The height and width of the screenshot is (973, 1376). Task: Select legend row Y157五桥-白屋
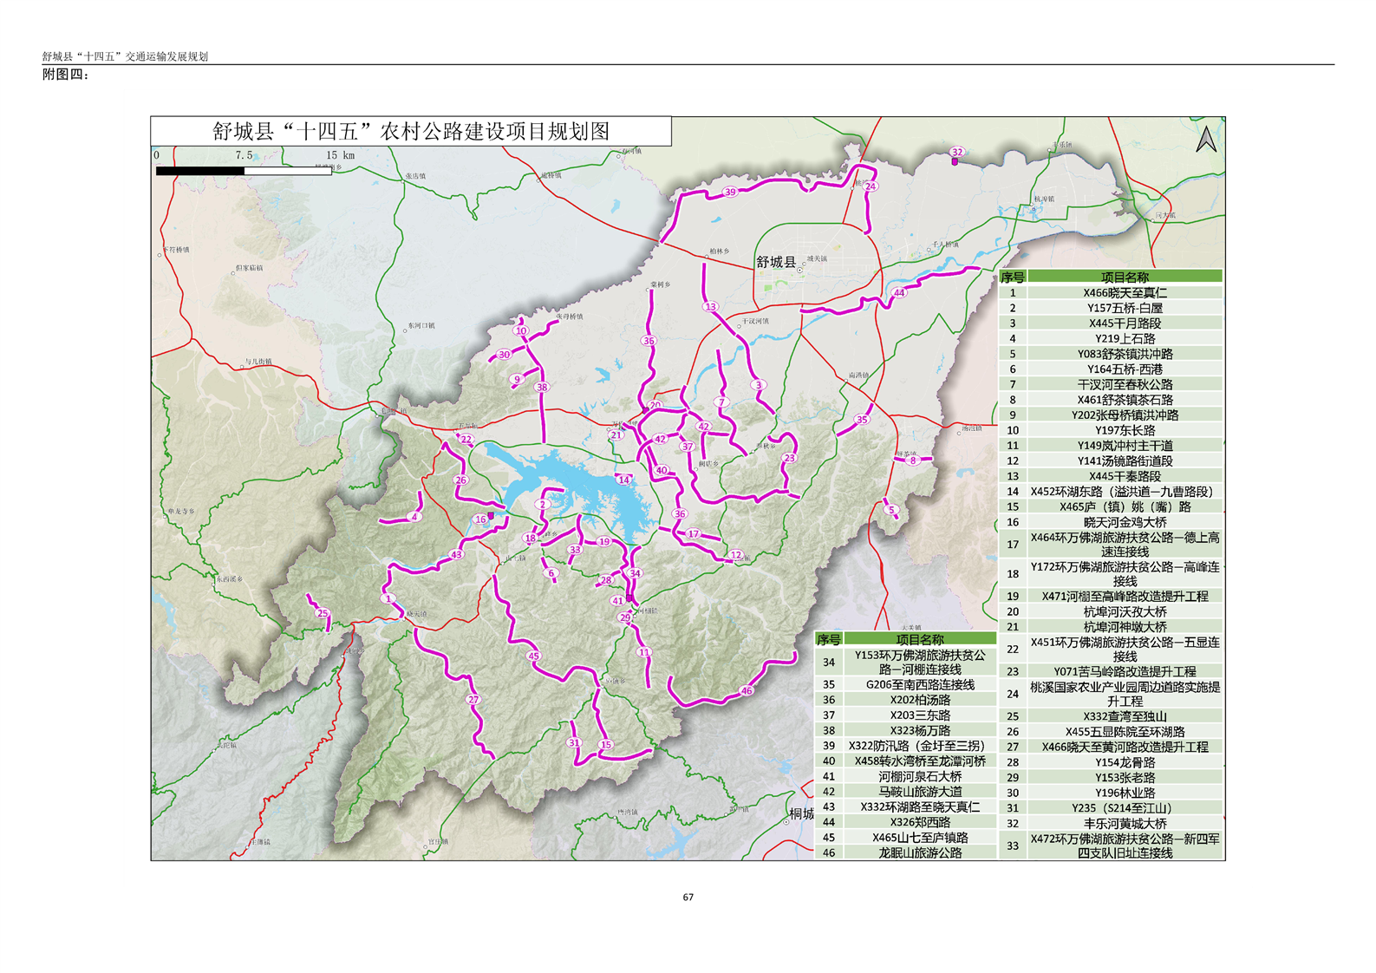click(1111, 308)
